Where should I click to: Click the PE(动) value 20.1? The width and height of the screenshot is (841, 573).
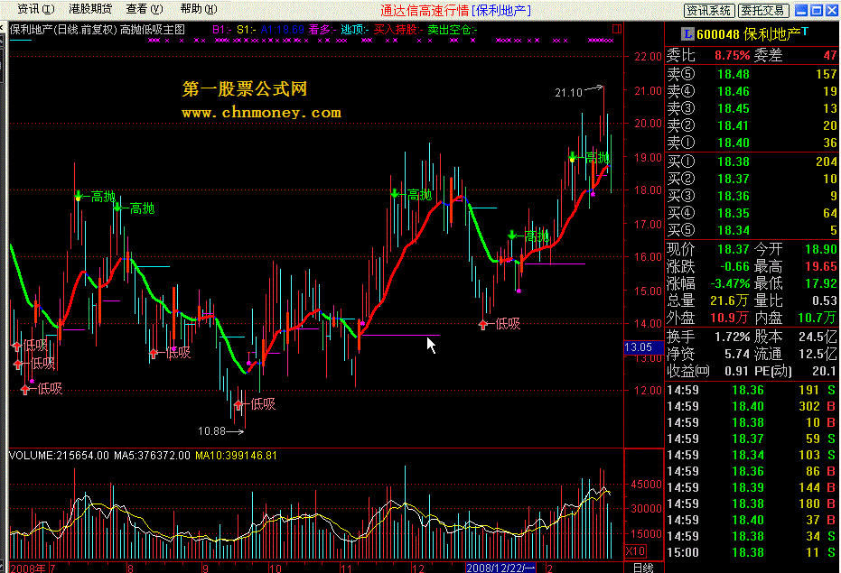click(825, 371)
